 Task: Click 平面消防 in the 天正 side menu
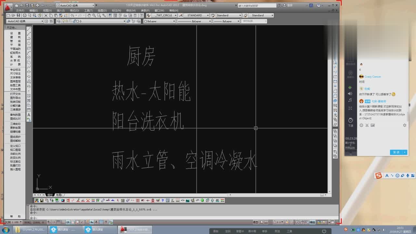(x=15, y=49)
